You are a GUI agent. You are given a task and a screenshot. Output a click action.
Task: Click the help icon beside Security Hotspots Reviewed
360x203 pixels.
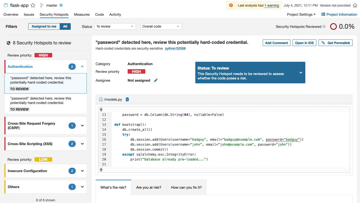pyautogui.click(x=324, y=27)
